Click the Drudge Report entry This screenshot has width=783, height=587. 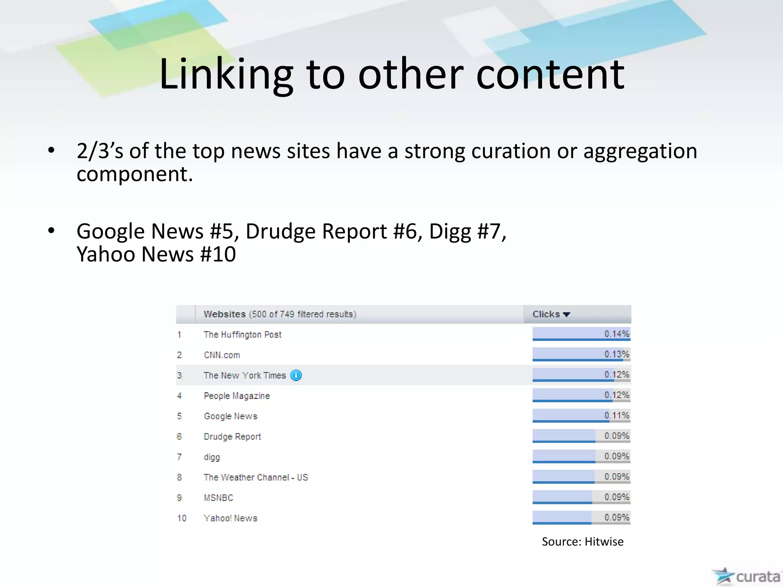232,436
